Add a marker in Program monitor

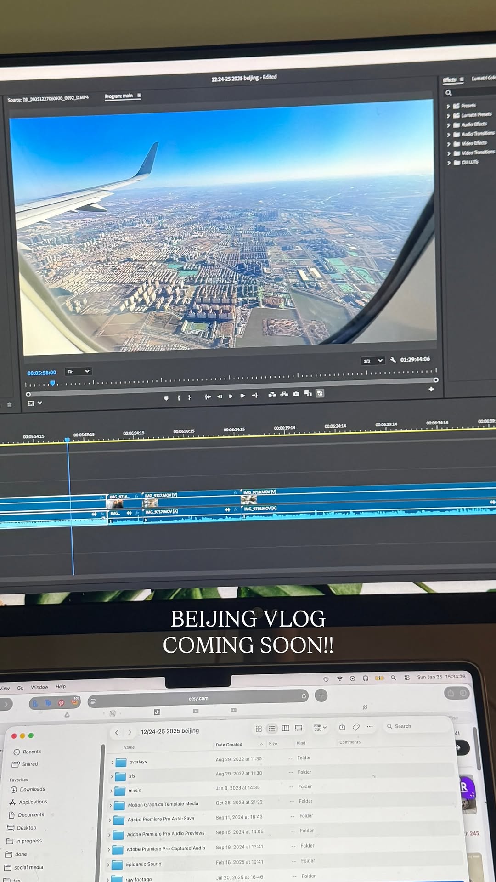[x=166, y=398]
